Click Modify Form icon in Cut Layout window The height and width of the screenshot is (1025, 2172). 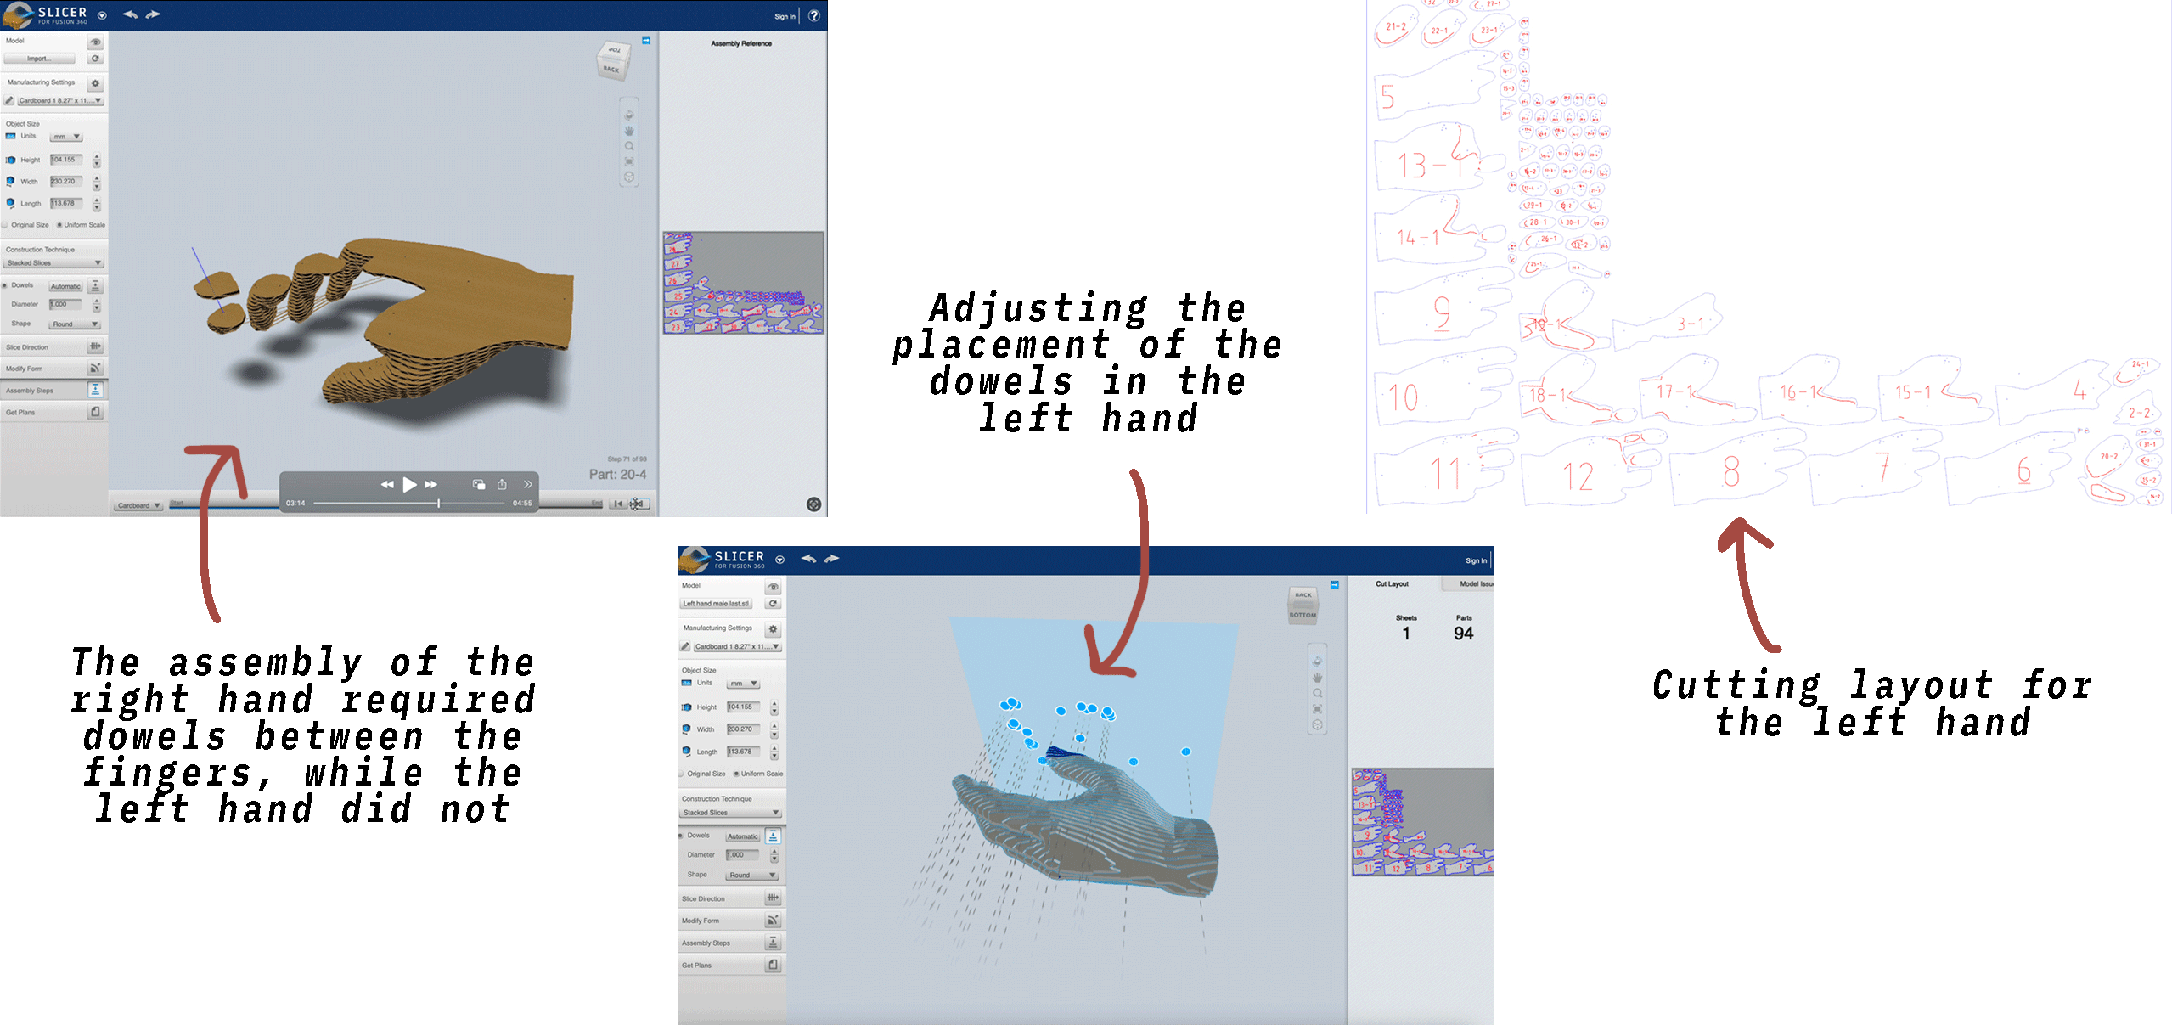pos(773,920)
